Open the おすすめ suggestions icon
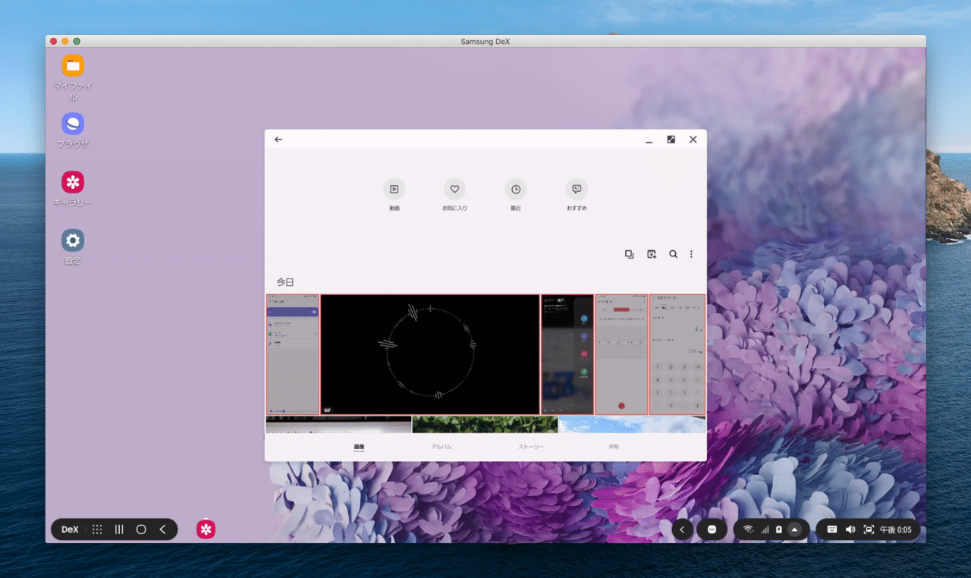 coord(577,190)
